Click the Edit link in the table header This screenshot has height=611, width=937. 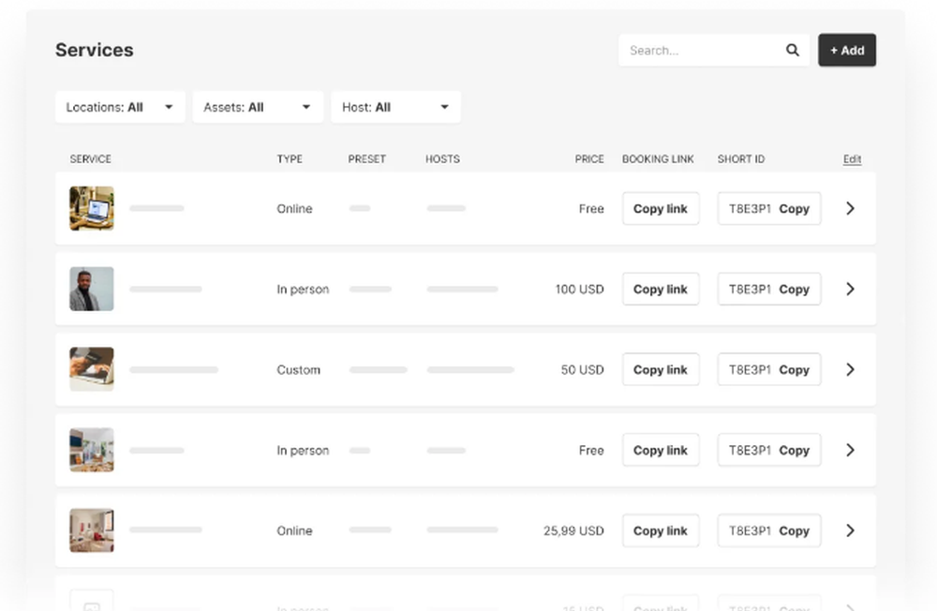(x=852, y=158)
